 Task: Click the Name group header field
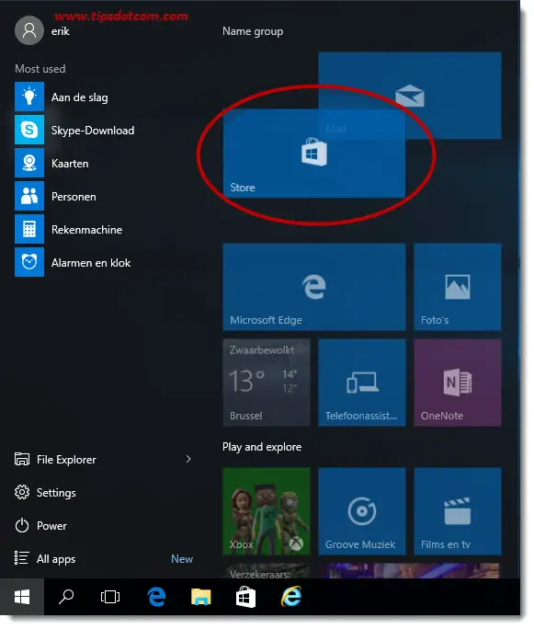pos(253,31)
